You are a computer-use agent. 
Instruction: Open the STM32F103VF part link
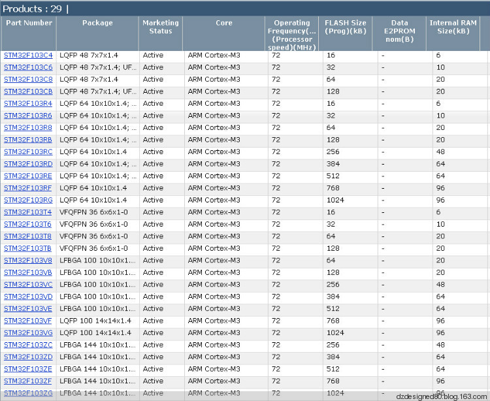[x=27, y=321]
